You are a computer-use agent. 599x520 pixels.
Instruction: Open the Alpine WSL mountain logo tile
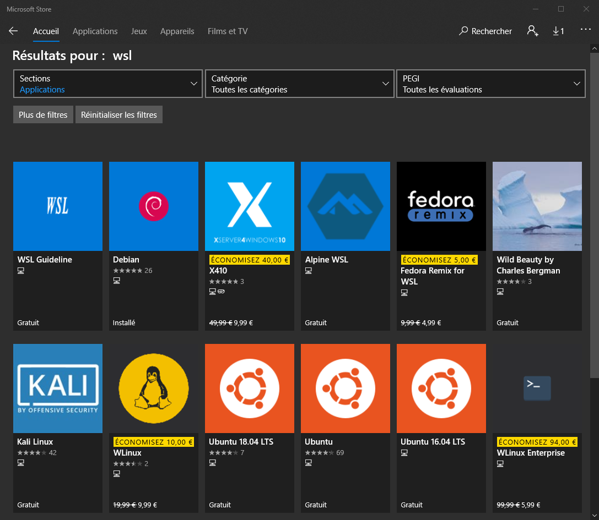[x=346, y=206]
